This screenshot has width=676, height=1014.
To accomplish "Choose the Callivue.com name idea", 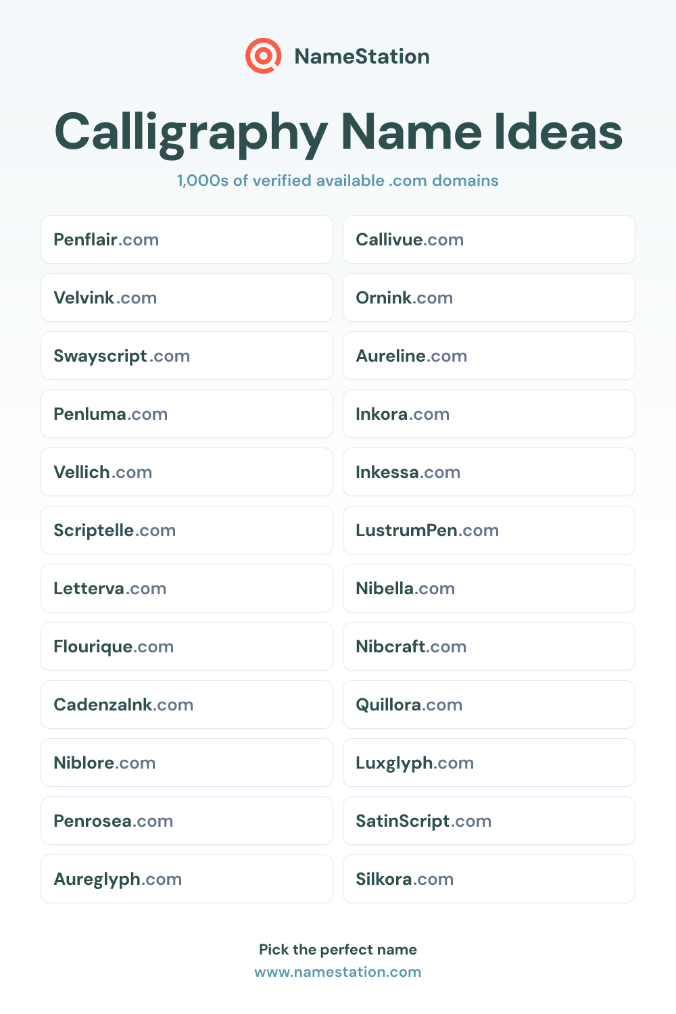I will [489, 239].
